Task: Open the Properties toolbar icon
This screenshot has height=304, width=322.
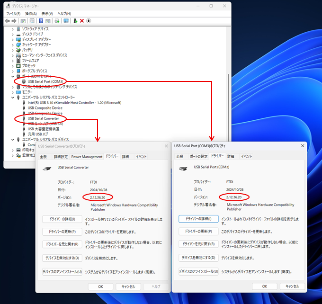Action: tap(32, 21)
